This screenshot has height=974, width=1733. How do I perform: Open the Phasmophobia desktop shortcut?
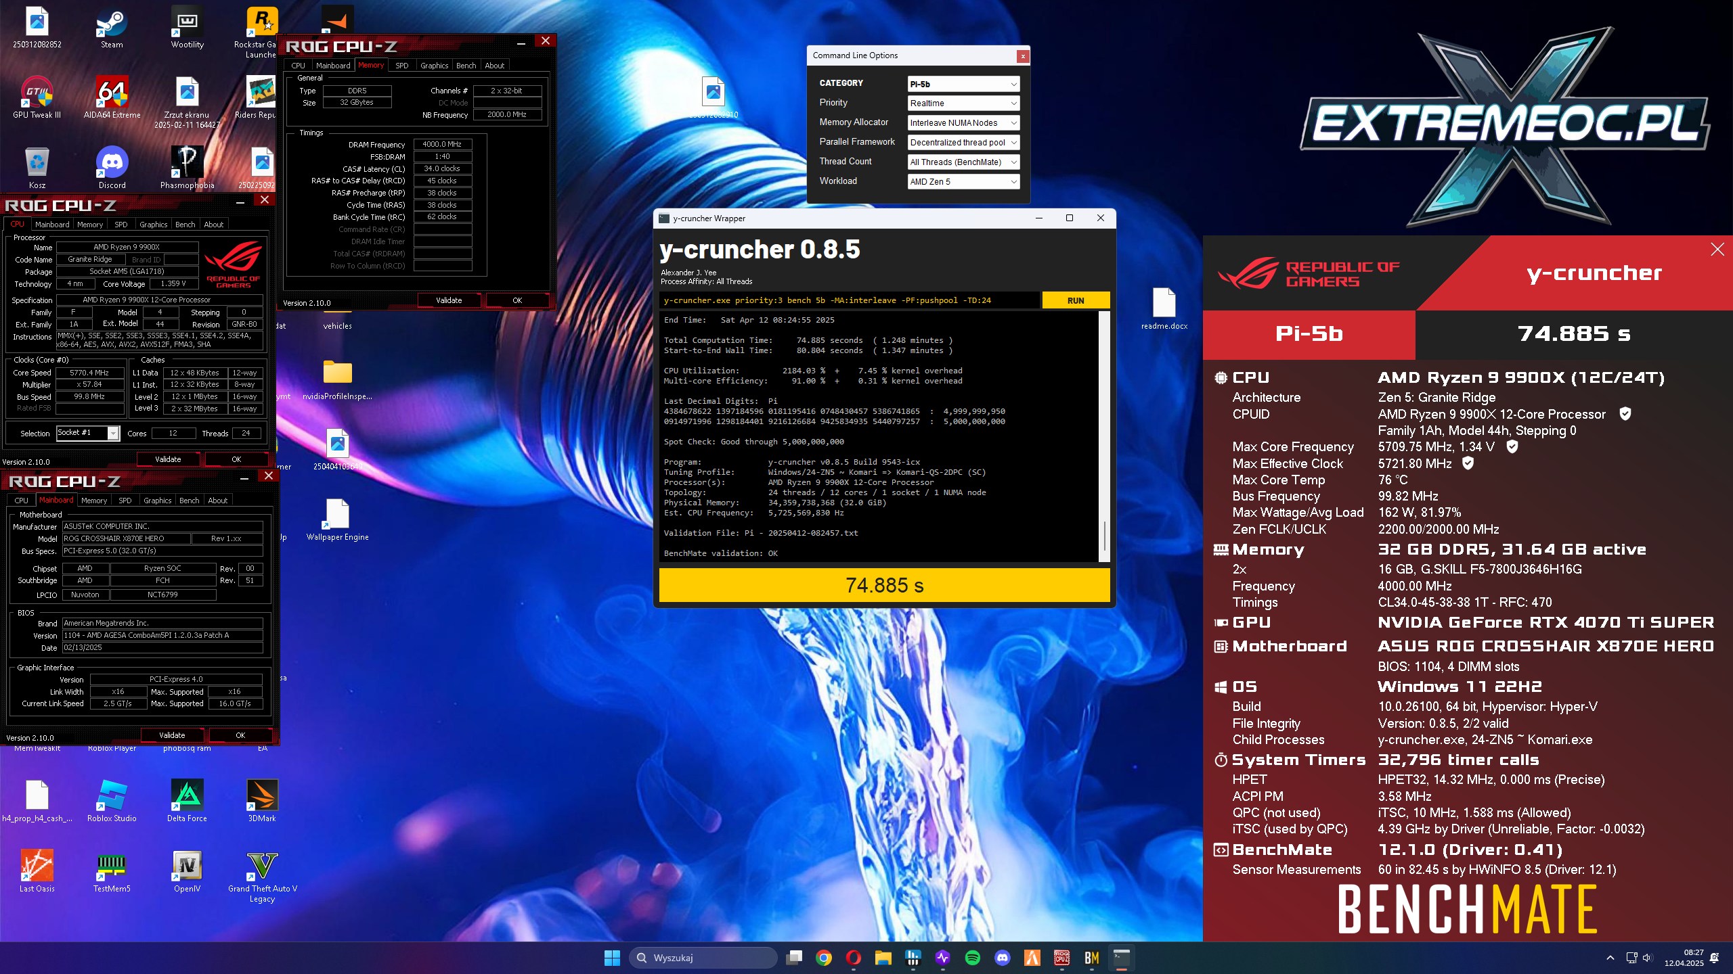click(x=187, y=168)
